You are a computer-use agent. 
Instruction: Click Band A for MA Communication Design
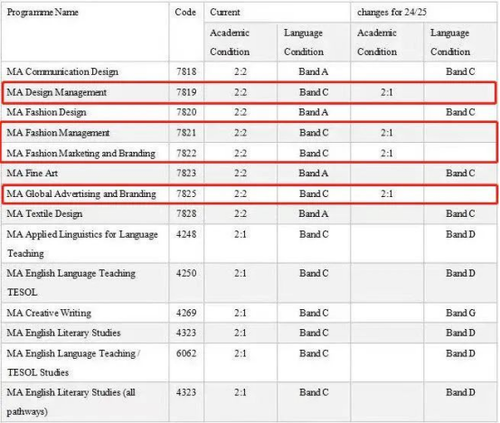click(314, 71)
